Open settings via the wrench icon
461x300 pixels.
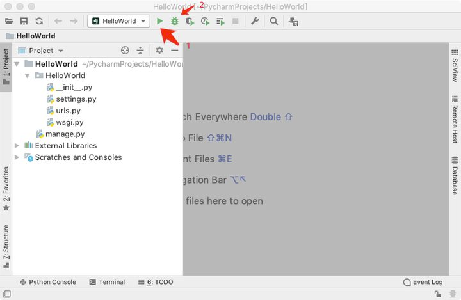click(255, 21)
